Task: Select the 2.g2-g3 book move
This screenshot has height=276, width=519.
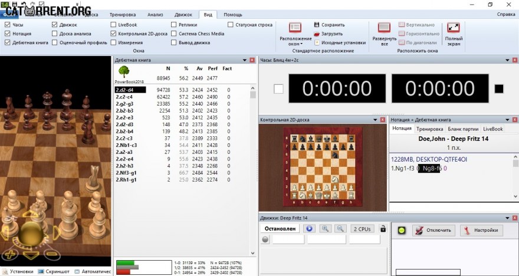Action: pos(124,104)
